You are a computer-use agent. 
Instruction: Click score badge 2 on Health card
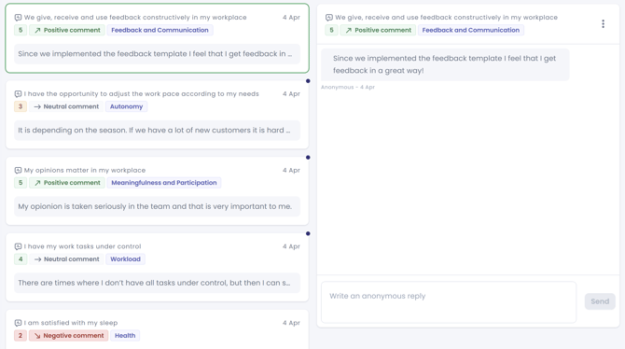click(21, 335)
